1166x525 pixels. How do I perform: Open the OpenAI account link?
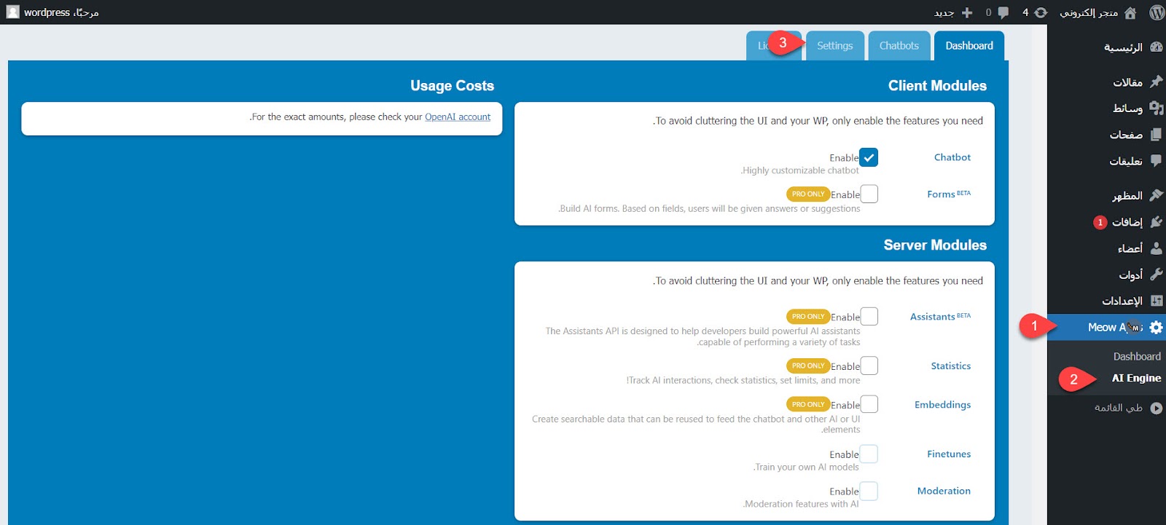[458, 117]
